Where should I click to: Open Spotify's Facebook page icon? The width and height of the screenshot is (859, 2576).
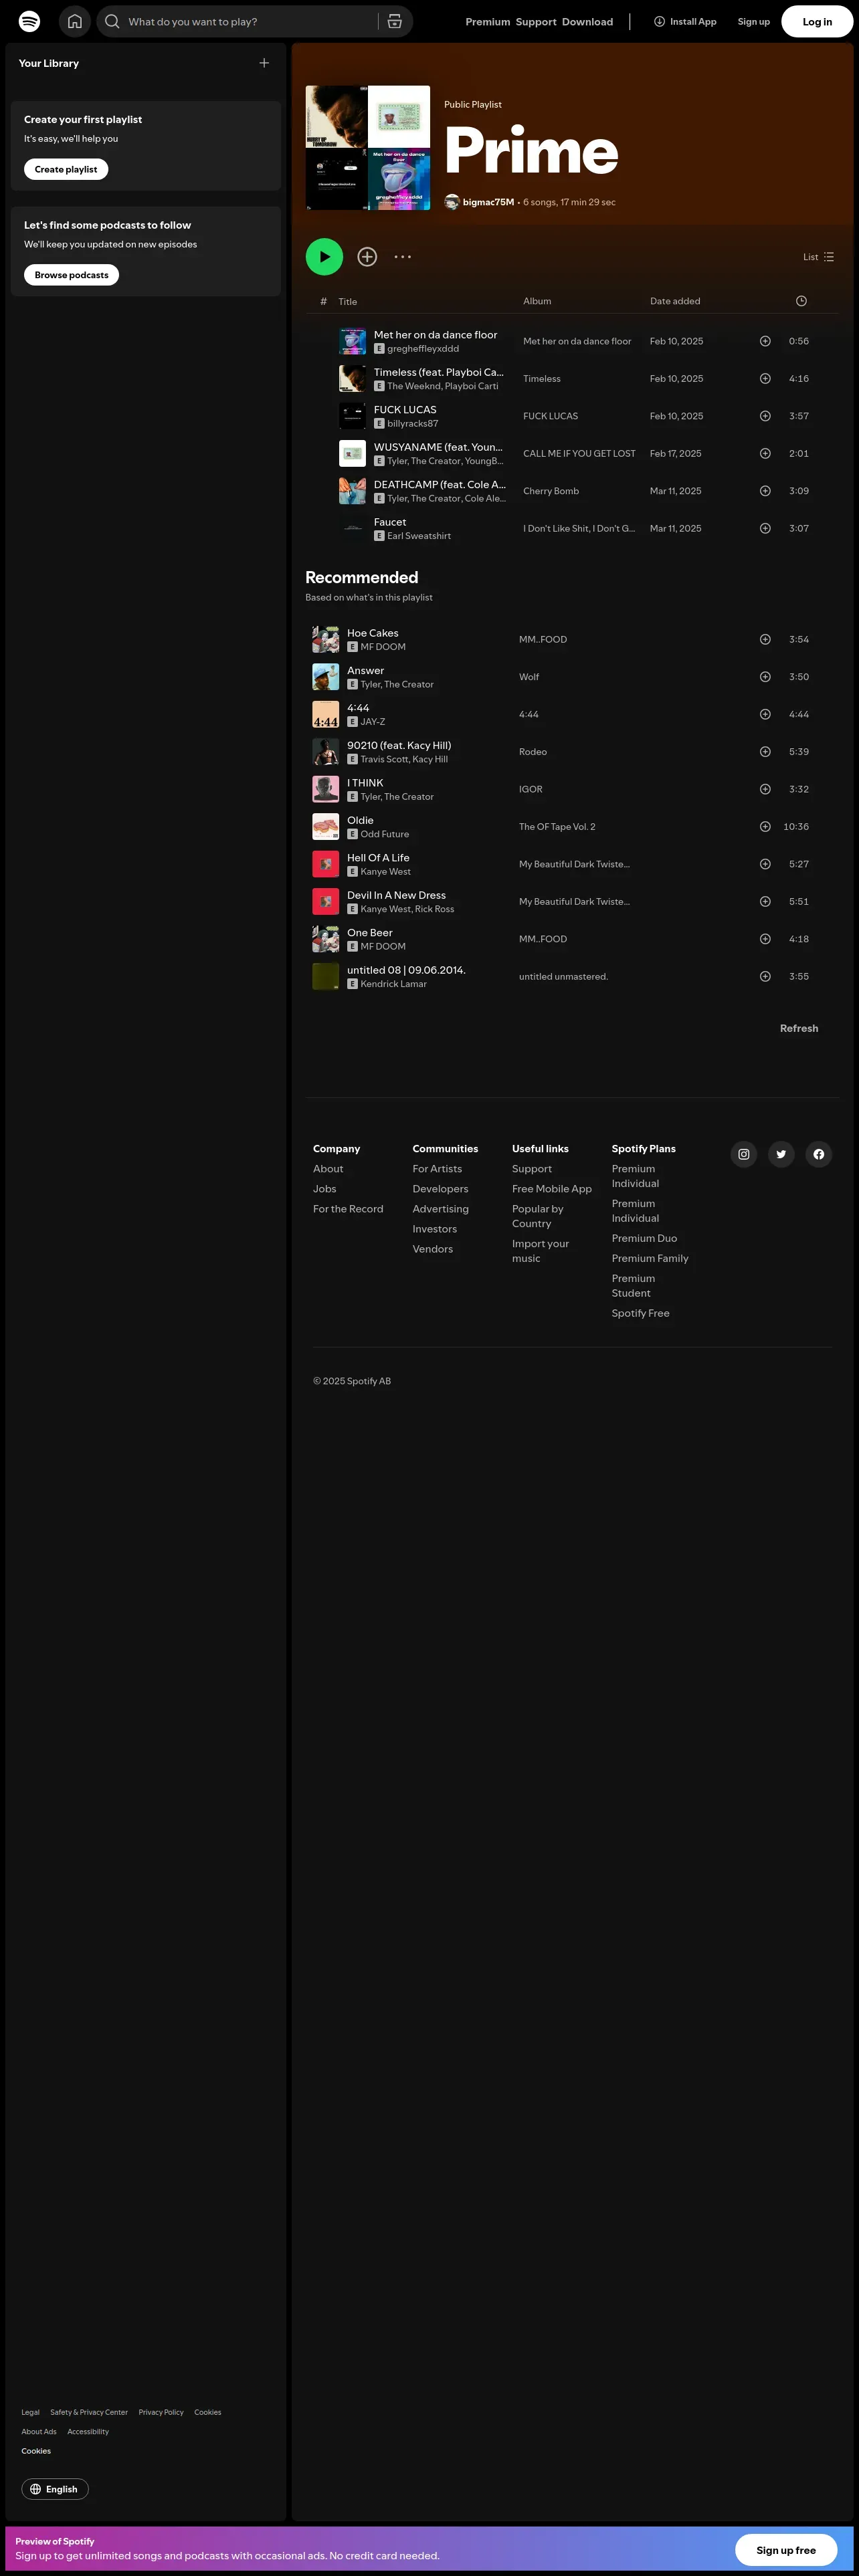(818, 1154)
